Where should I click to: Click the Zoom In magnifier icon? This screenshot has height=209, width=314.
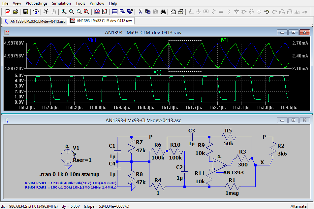pyautogui.click(x=64, y=12)
